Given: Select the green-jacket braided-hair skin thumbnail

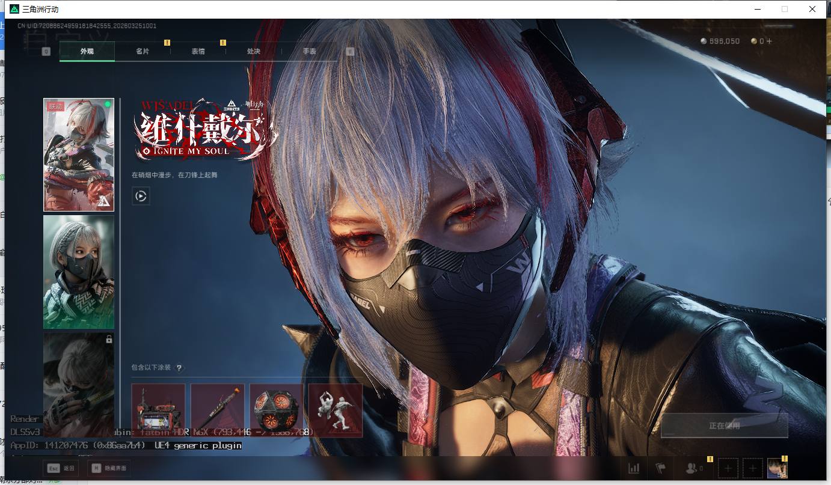Looking at the screenshot, I should (x=79, y=272).
